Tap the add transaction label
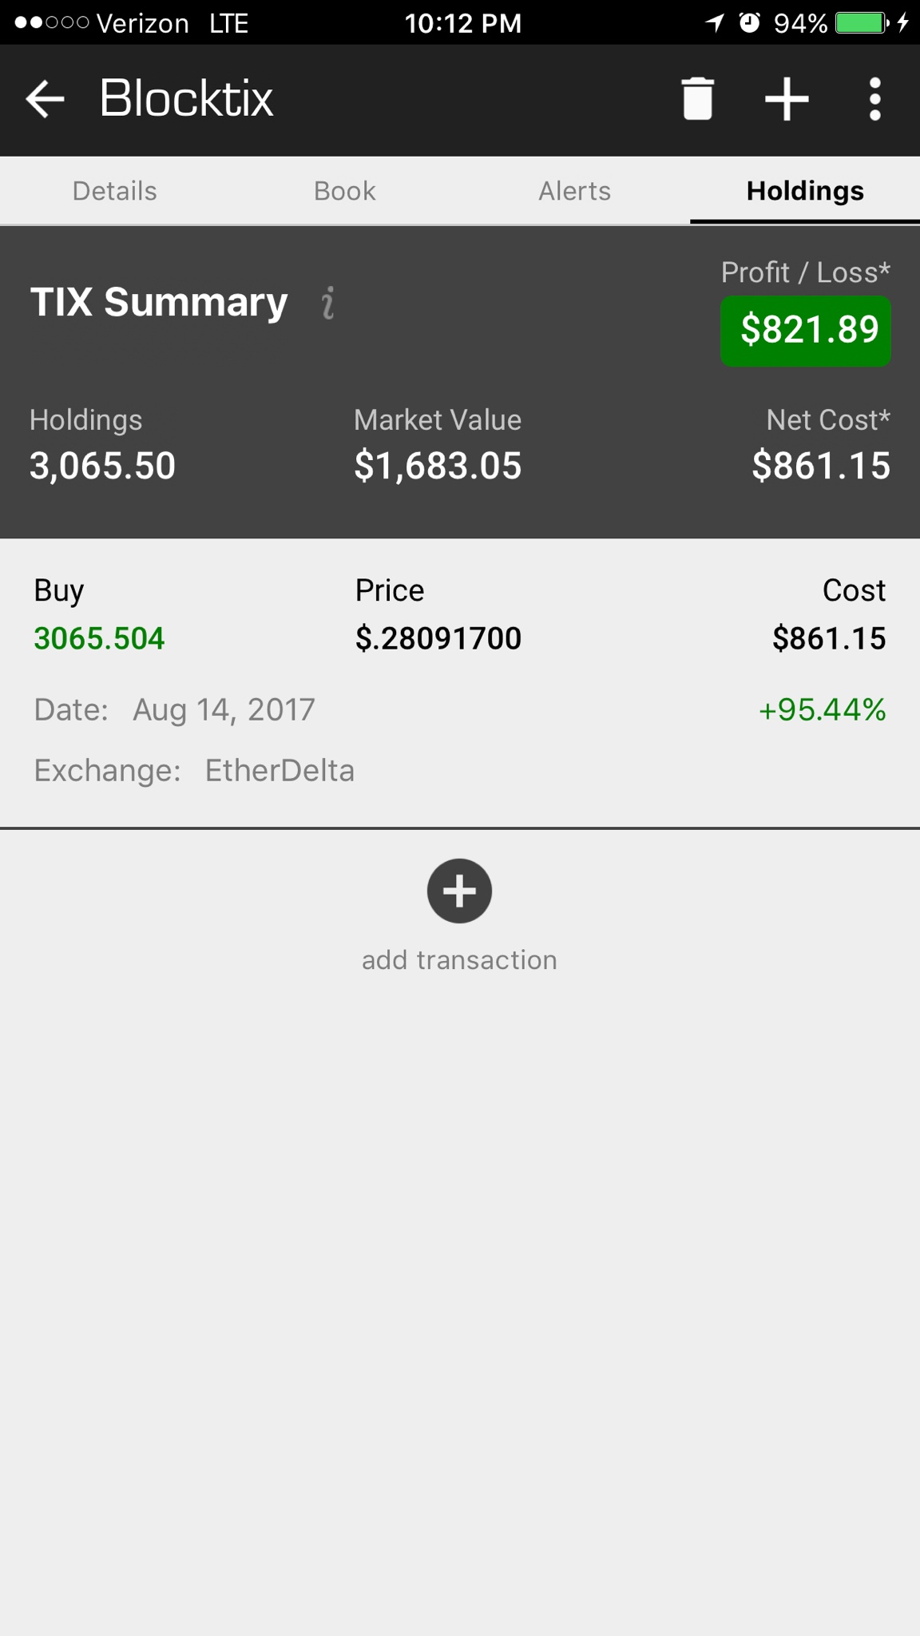The image size is (920, 1636). coord(459,959)
